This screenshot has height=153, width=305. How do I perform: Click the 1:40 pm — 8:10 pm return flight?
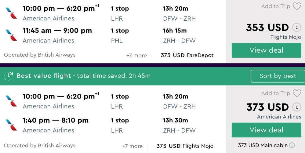tap(56, 120)
